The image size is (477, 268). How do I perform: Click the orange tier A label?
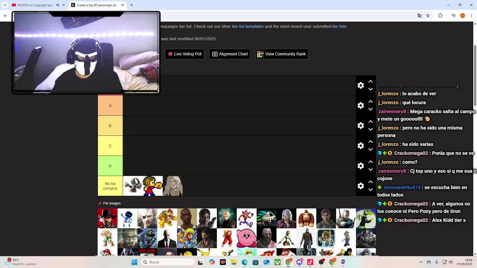tap(110, 106)
